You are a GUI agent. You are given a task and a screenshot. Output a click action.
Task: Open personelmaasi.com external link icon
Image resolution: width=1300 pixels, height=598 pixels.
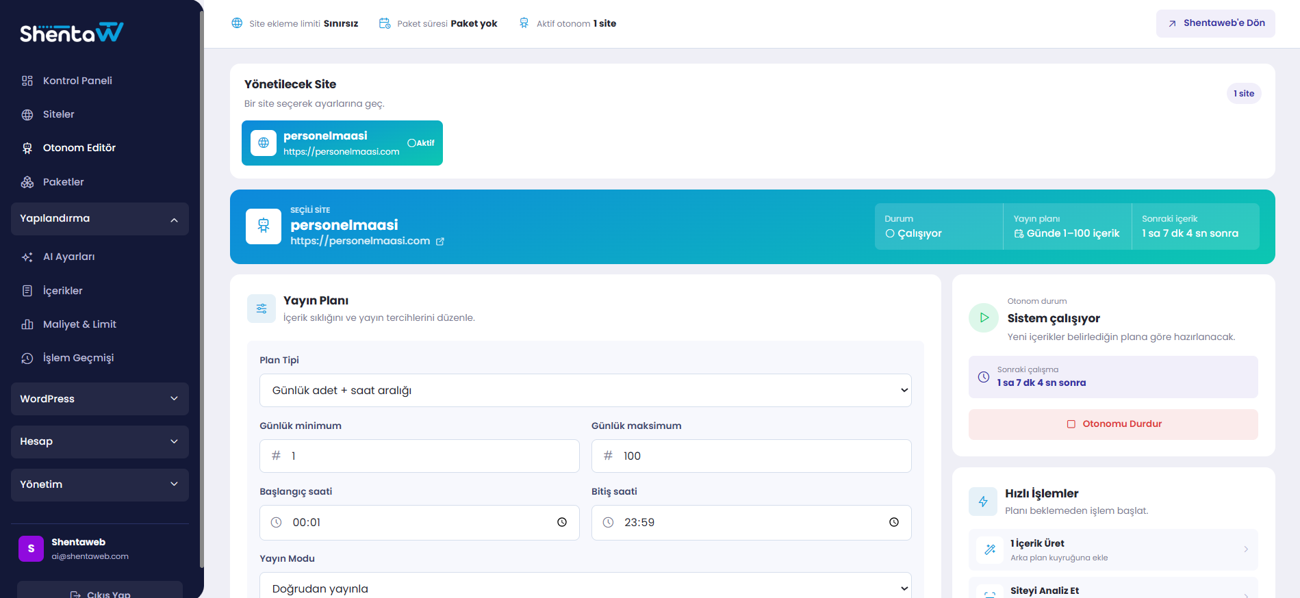point(440,242)
